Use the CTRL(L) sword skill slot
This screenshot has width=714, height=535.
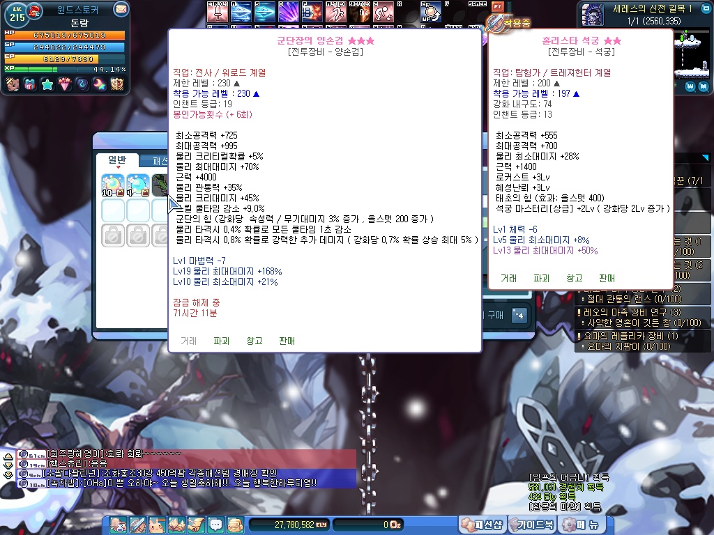(218, 12)
